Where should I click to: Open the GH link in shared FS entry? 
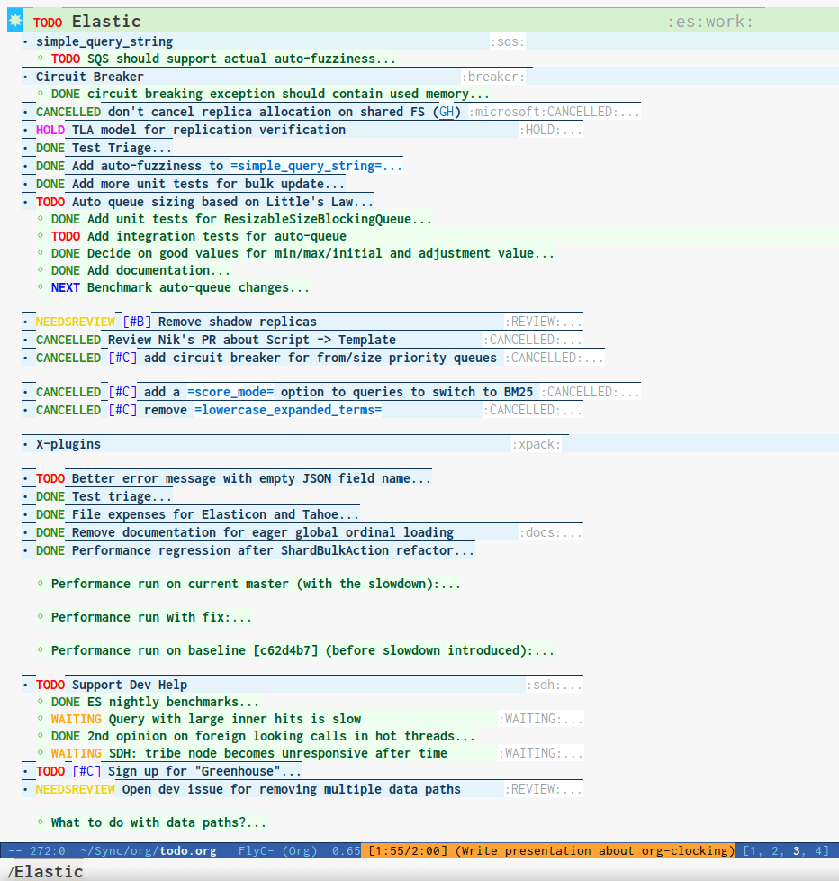pyautogui.click(x=447, y=112)
